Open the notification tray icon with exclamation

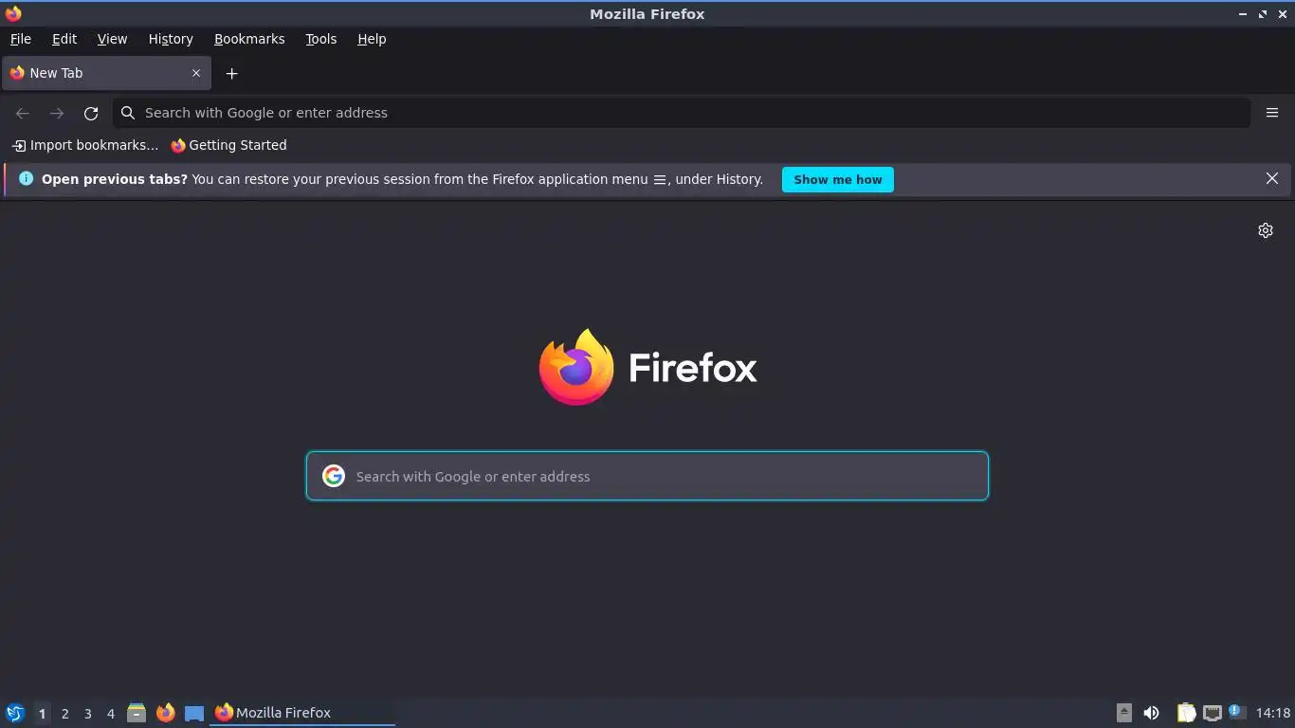[1235, 711]
